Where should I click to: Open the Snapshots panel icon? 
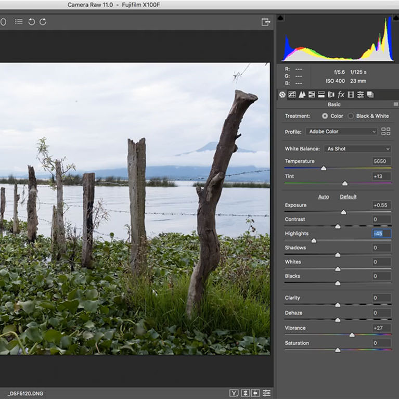370,95
